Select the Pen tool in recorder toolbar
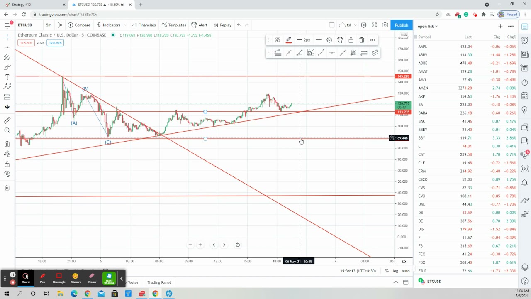Viewport: 531px width, 299px height. pyautogui.click(x=42, y=278)
